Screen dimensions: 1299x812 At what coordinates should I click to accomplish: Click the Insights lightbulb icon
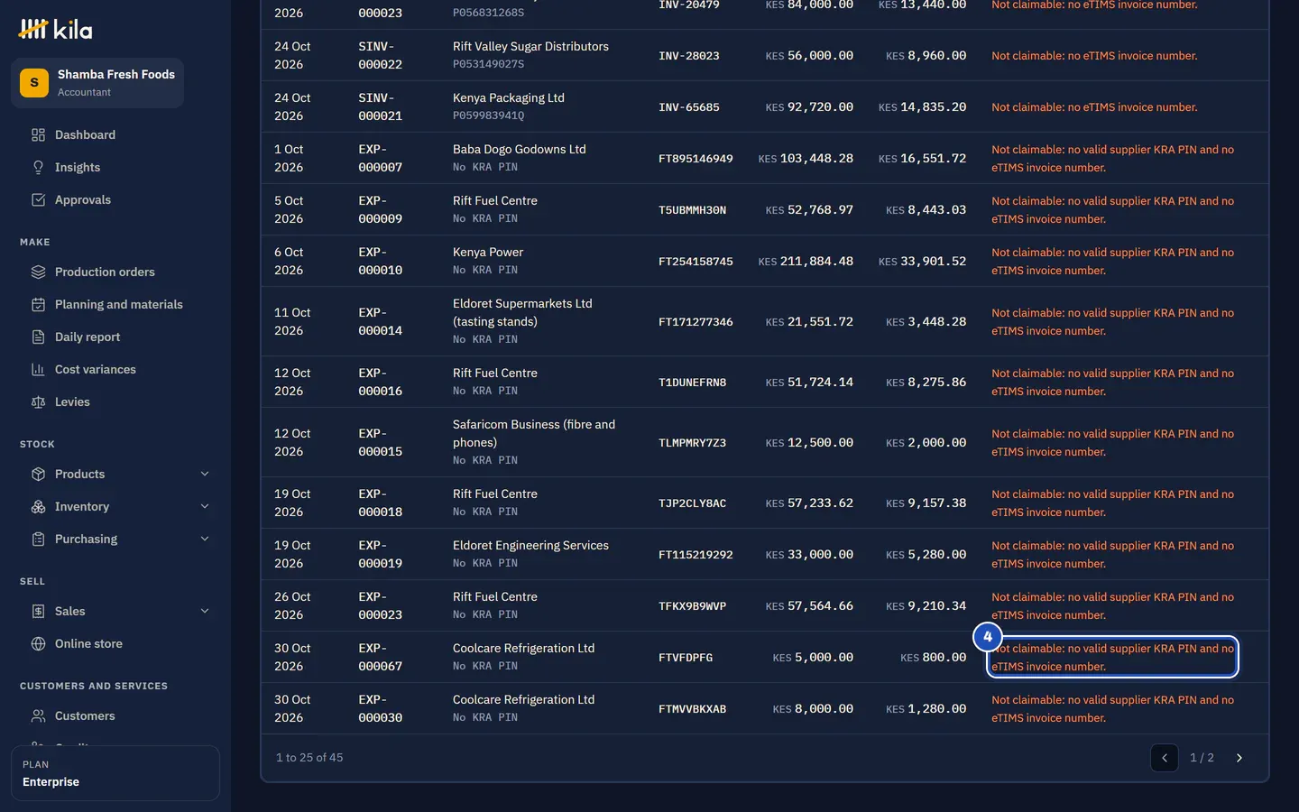click(x=38, y=167)
